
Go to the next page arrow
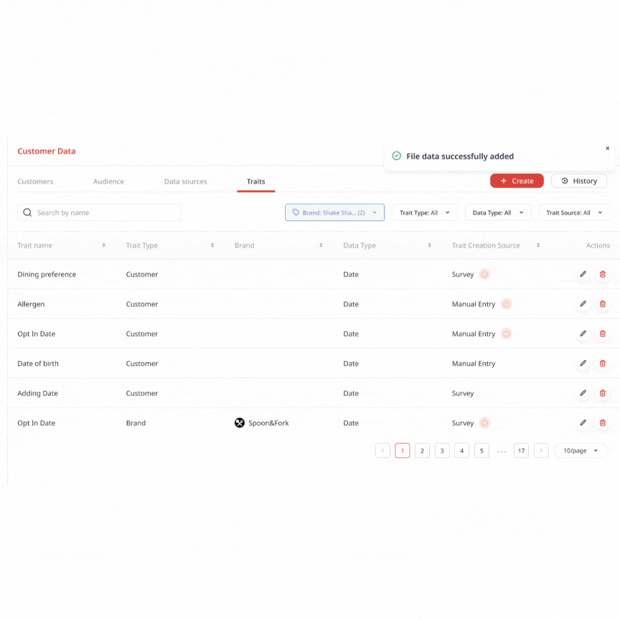pos(541,451)
